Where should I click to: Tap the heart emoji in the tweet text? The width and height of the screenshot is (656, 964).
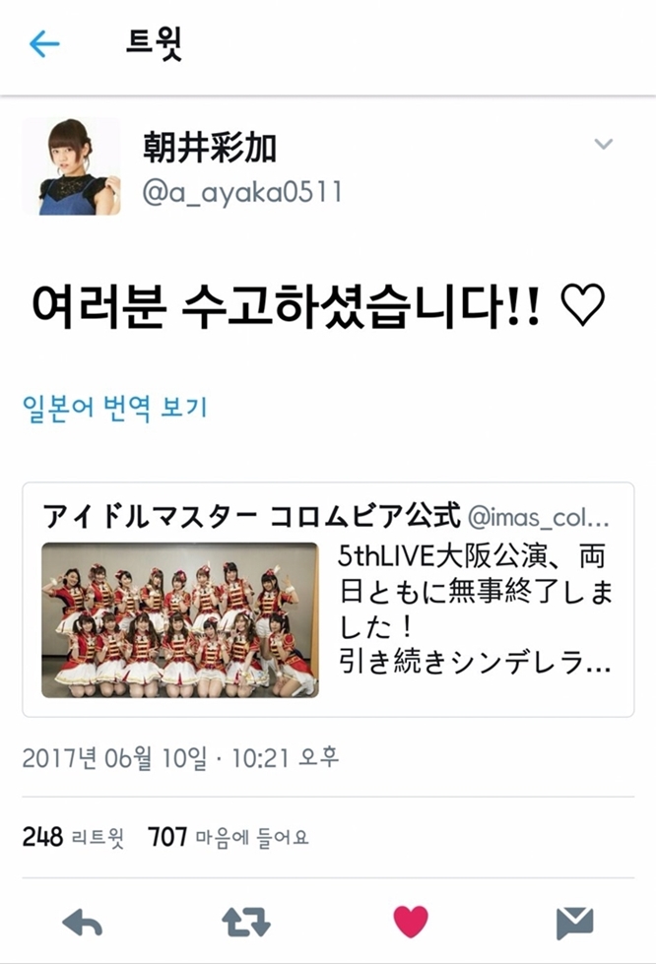(x=583, y=305)
